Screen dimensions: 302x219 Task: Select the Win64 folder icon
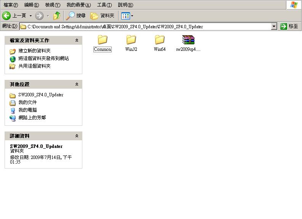[x=160, y=40]
